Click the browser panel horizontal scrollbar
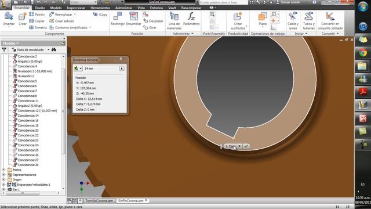 pos(23,193)
